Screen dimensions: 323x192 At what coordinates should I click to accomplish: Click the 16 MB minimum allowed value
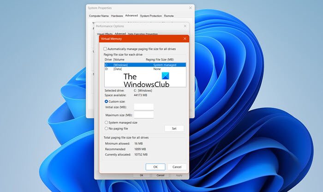pyautogui.click(x=138, y=144)
